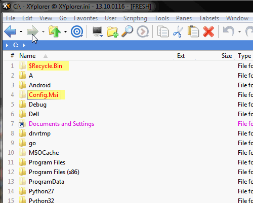
Task: Sort by the Size column header
Action: pos(227,56)
